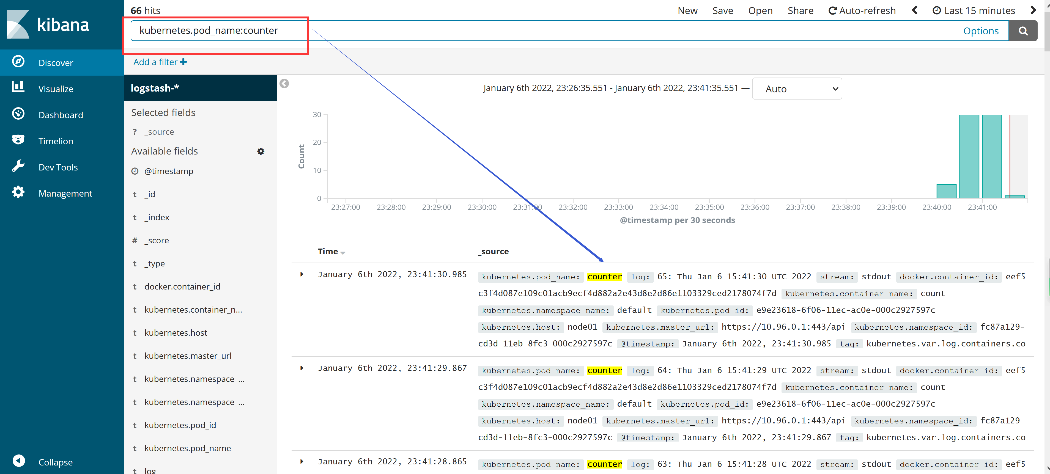1050x474 pixels.
Task: Click the Auto-refresh toggle icon
Action: tap(832, 10)
